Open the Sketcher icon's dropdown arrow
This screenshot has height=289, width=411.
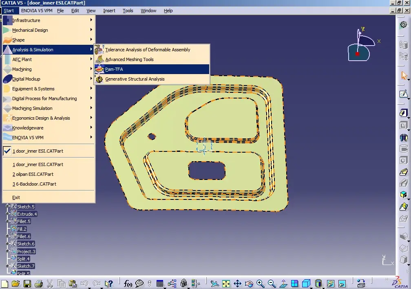[409, 99]
